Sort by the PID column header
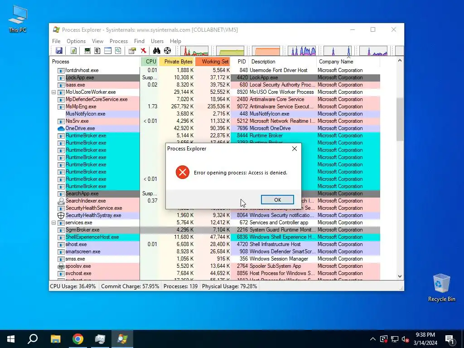Screen dimensions: 464x348 tap(240, 62)
